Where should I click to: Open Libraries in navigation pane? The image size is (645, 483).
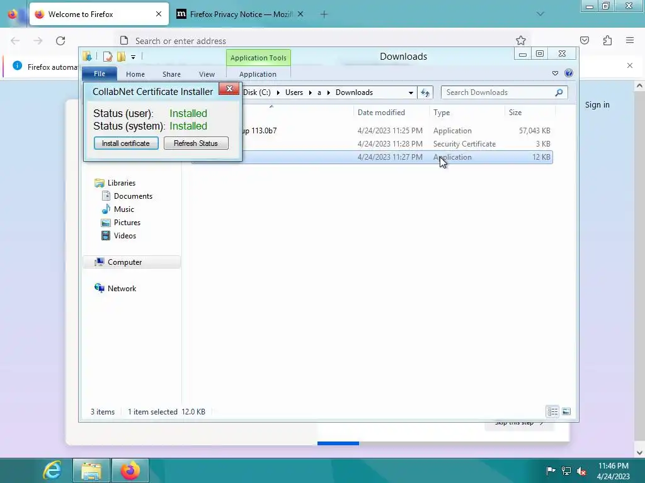click(122, 183)
